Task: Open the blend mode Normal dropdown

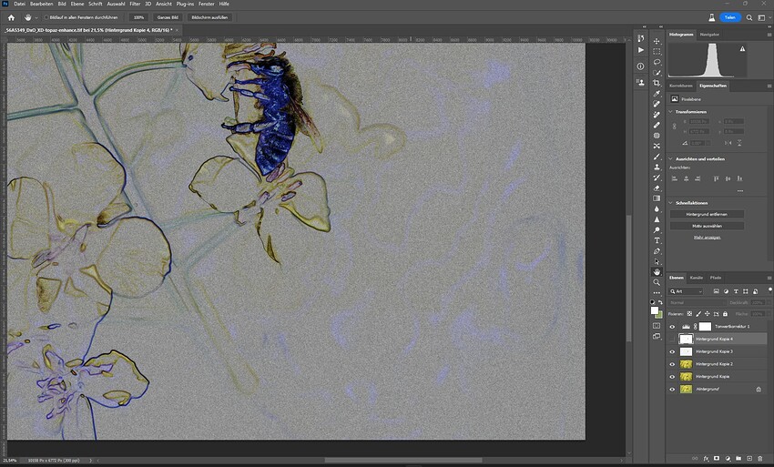Action: (x=697, y=302)
